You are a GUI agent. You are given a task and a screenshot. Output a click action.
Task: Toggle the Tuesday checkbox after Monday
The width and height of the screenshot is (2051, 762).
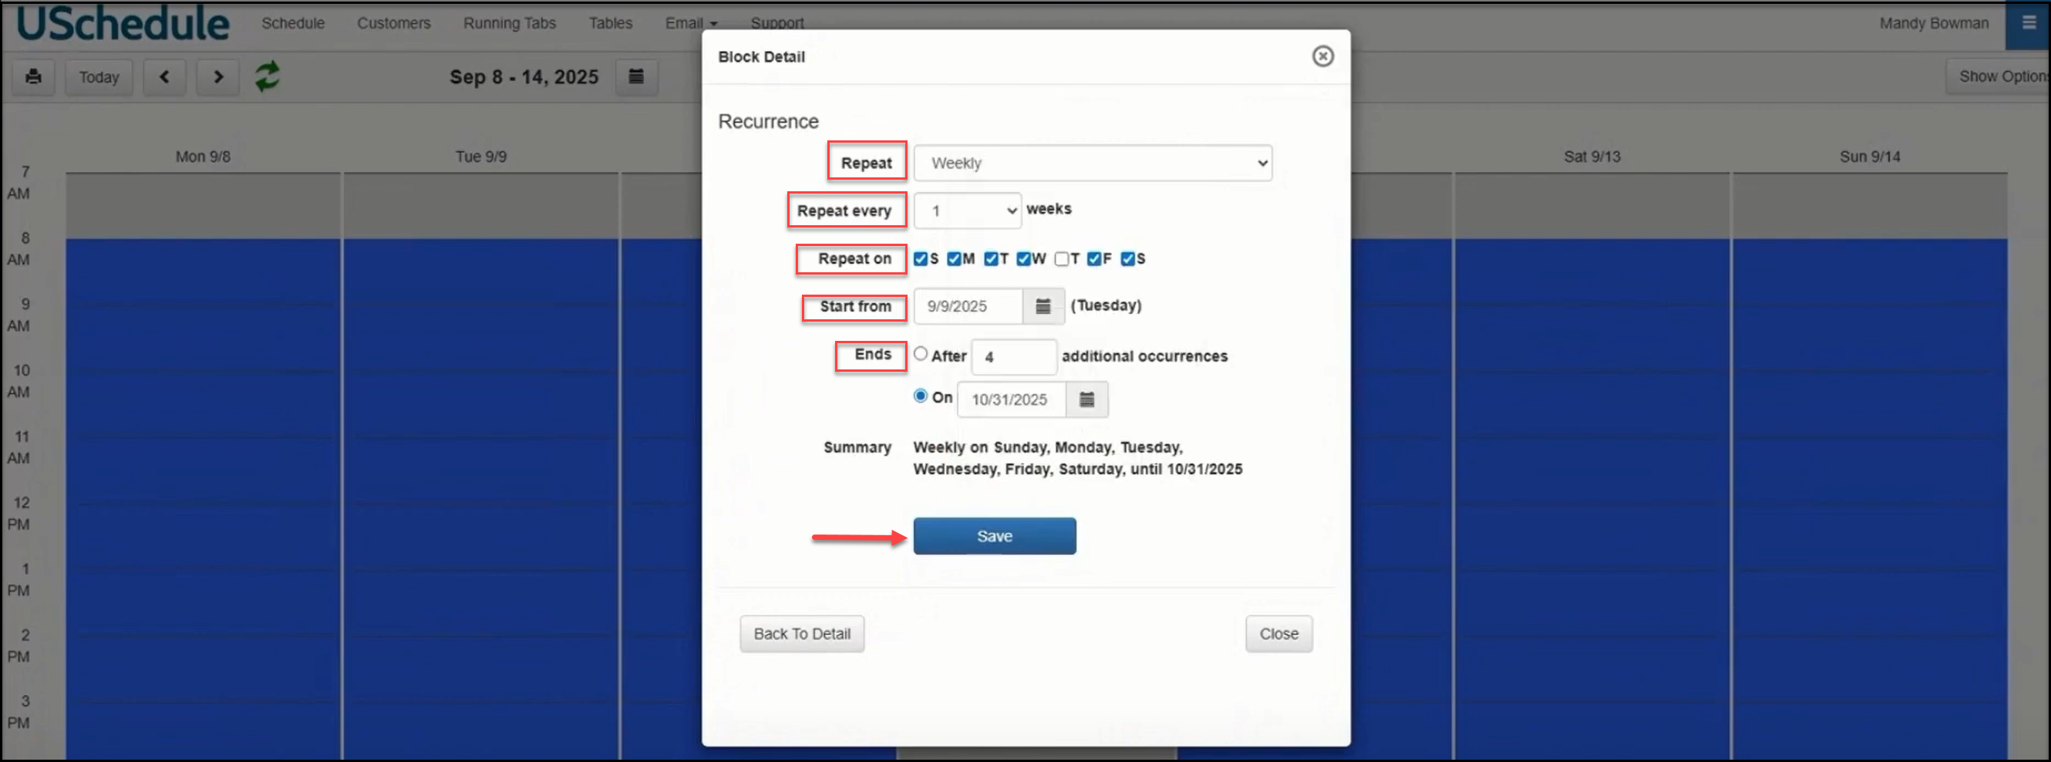(x=991, y=259)
